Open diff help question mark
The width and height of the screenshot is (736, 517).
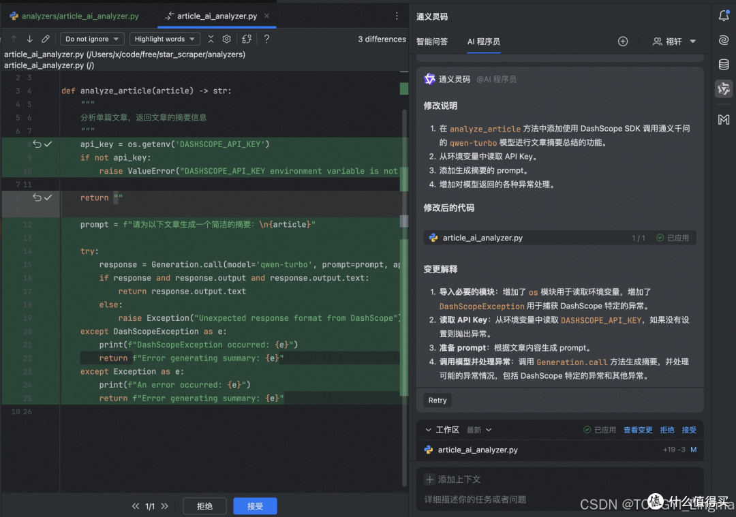pos(266,39)
